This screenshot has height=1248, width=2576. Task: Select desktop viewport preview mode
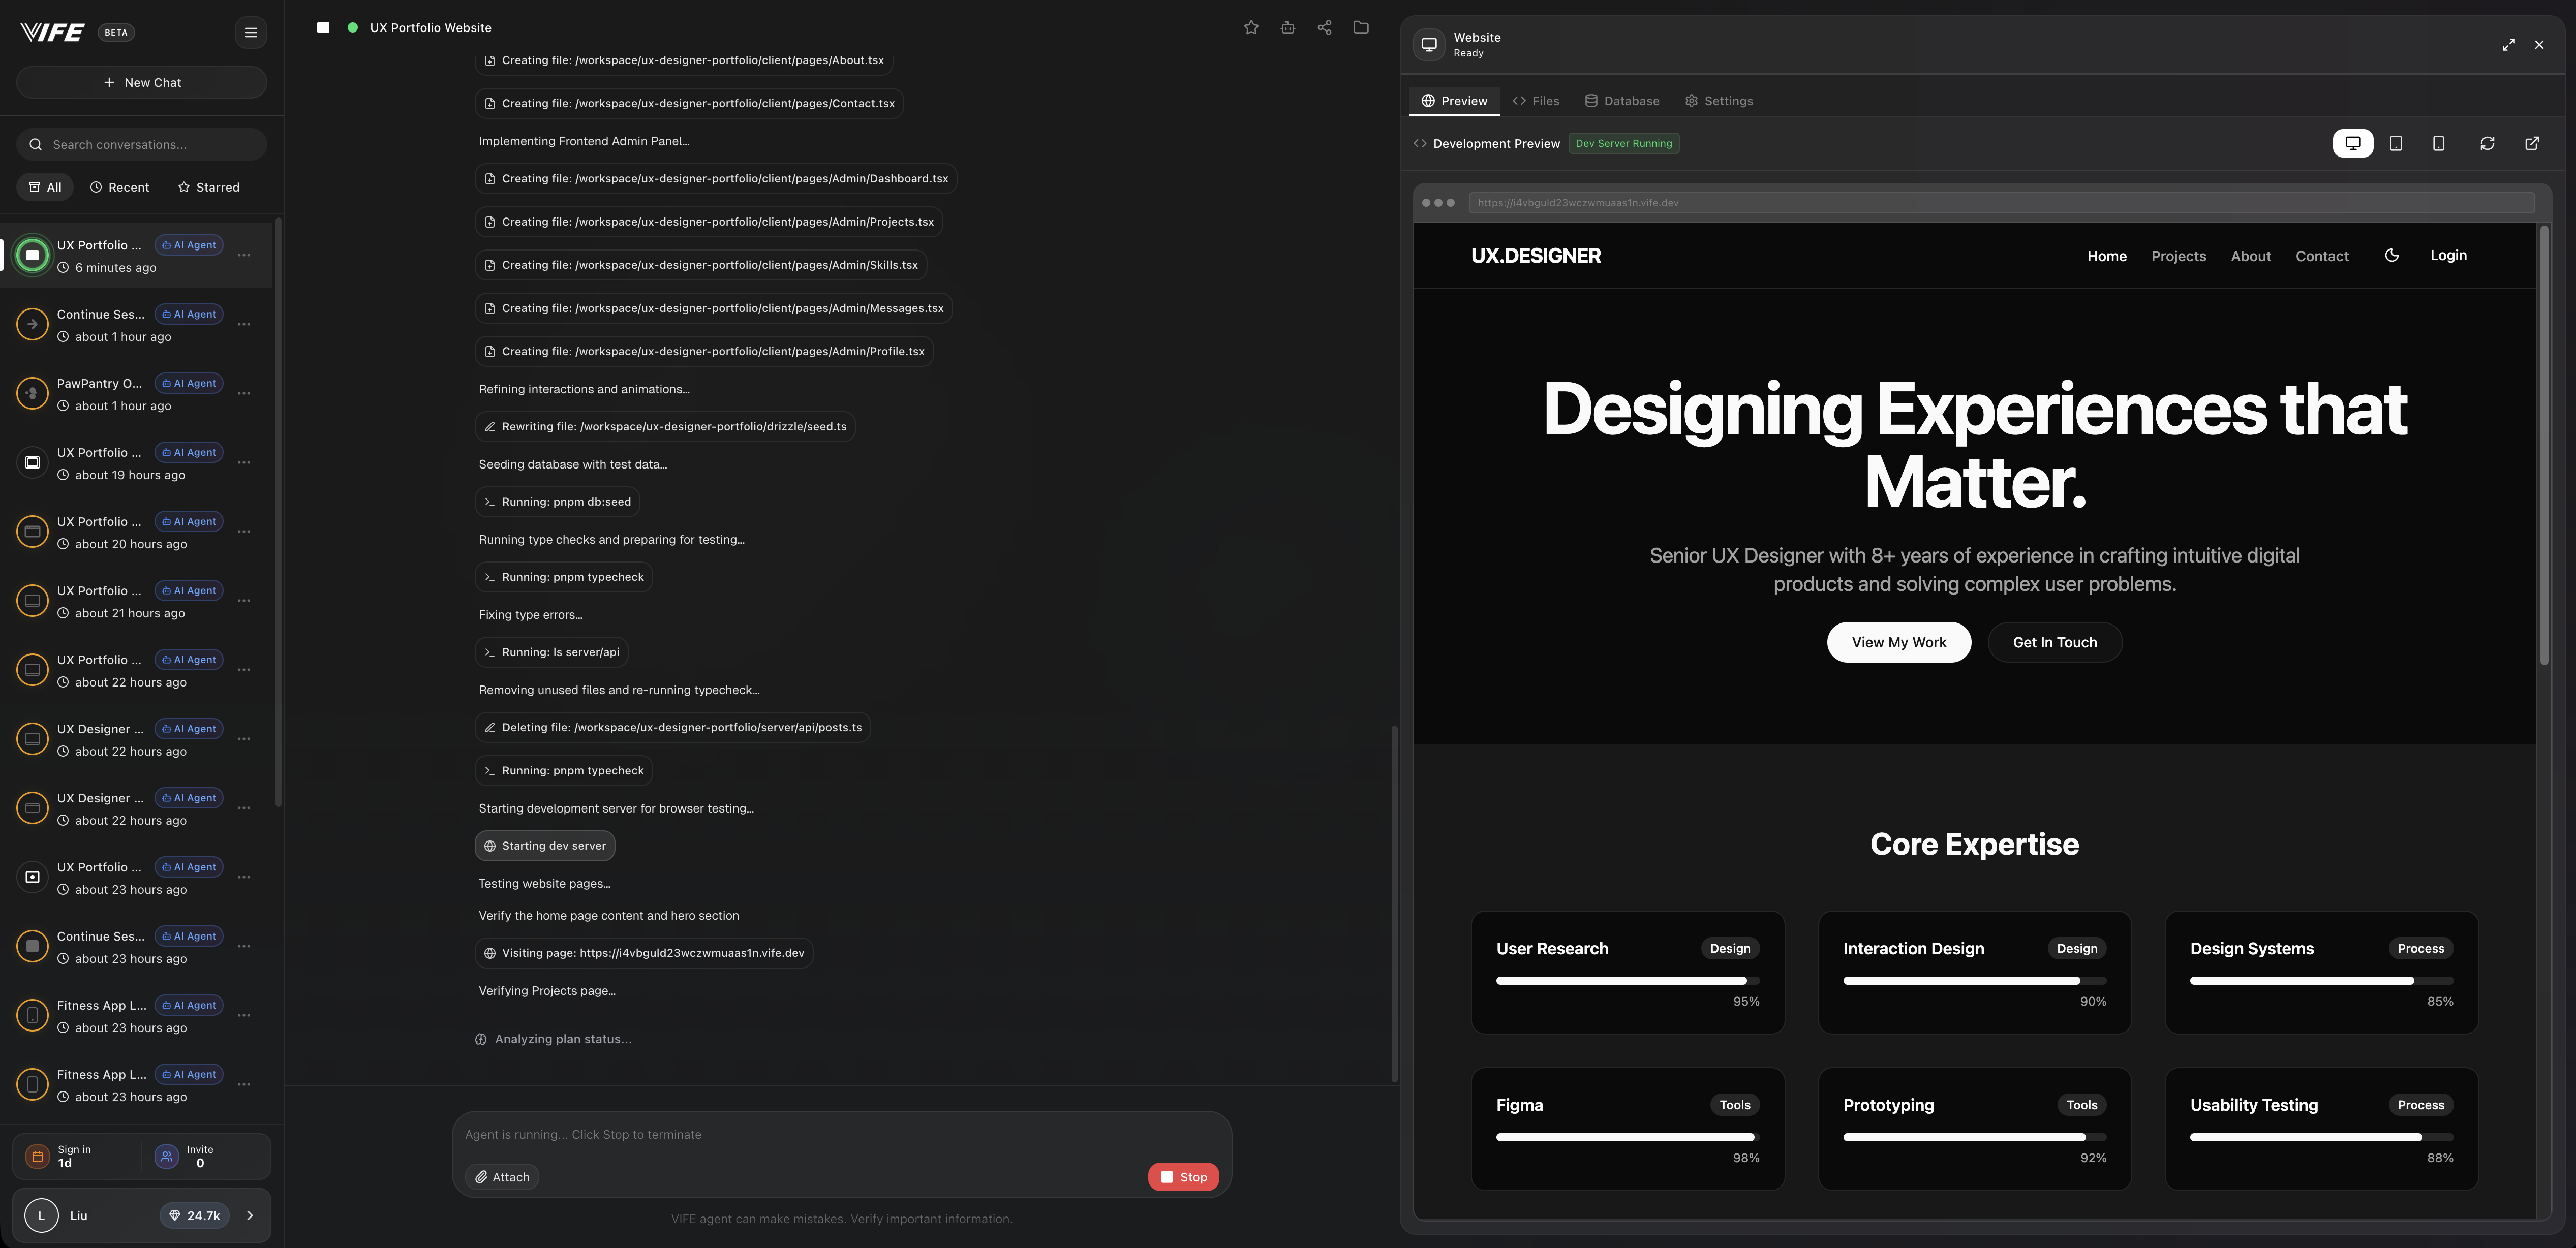pos(2353,144)
